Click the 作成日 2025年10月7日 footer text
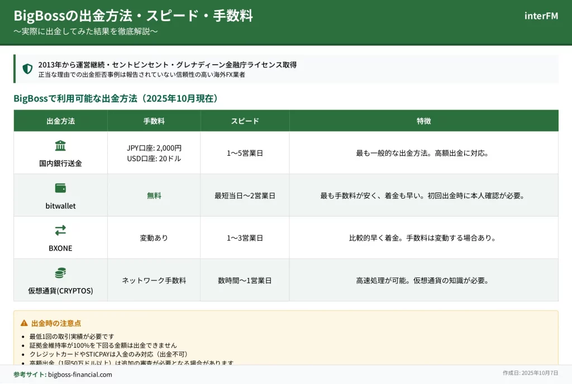Viewport: 572px width, 384px height. (530, 373)
